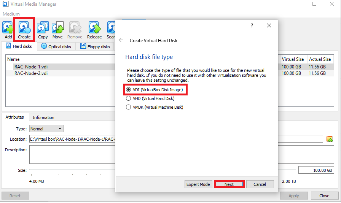The width and height of the screenshot is (341, 203).
Task: Maximize the Virtual Media Manager window
Action: pos(314,4)
